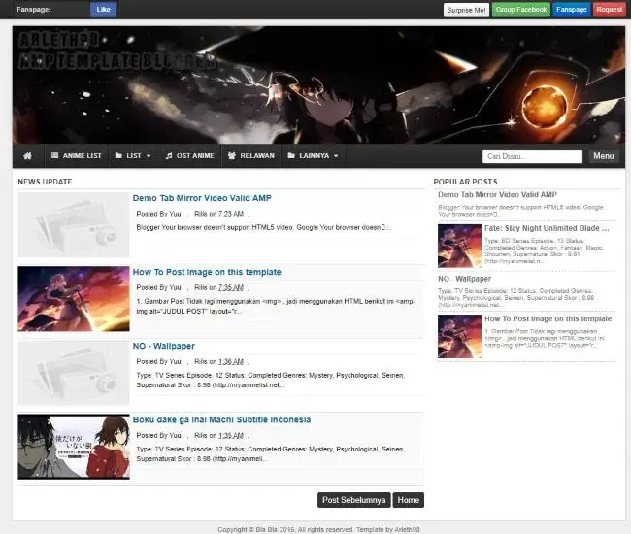Open the Group Facebook button

coord(521,10)
